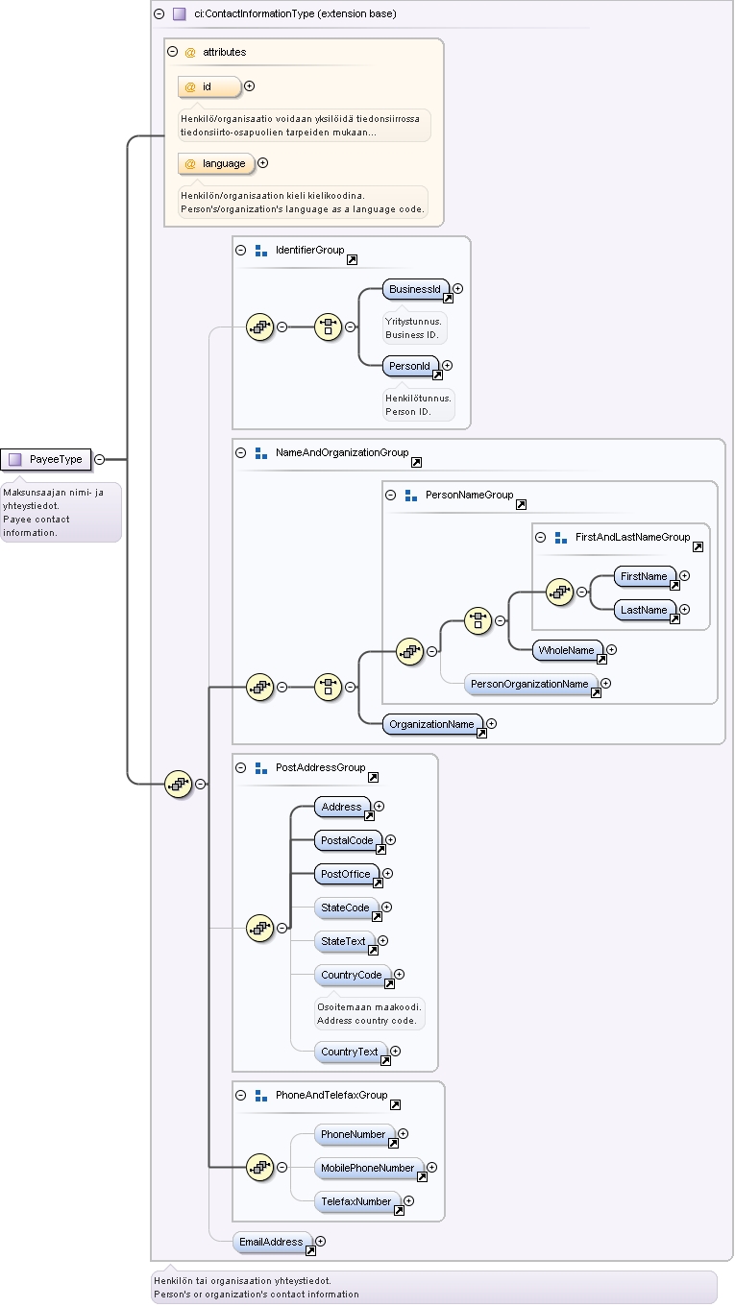Collapse the ci:ContactInformationType extension base
This screenshot has width=735, height=1307.
tap(159, 14)
